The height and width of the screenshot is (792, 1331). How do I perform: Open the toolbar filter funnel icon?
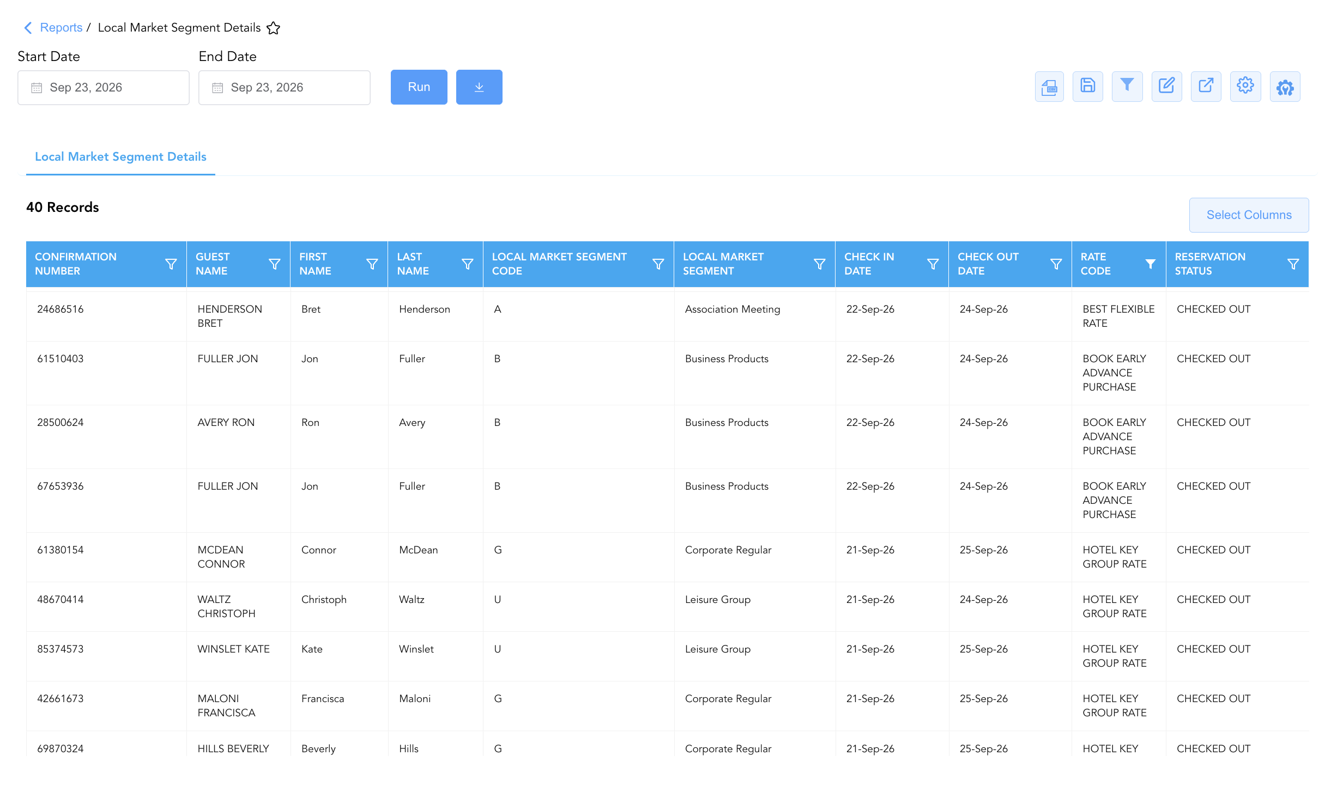[1127, 87]
